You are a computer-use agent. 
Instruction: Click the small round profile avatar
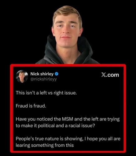22,76
